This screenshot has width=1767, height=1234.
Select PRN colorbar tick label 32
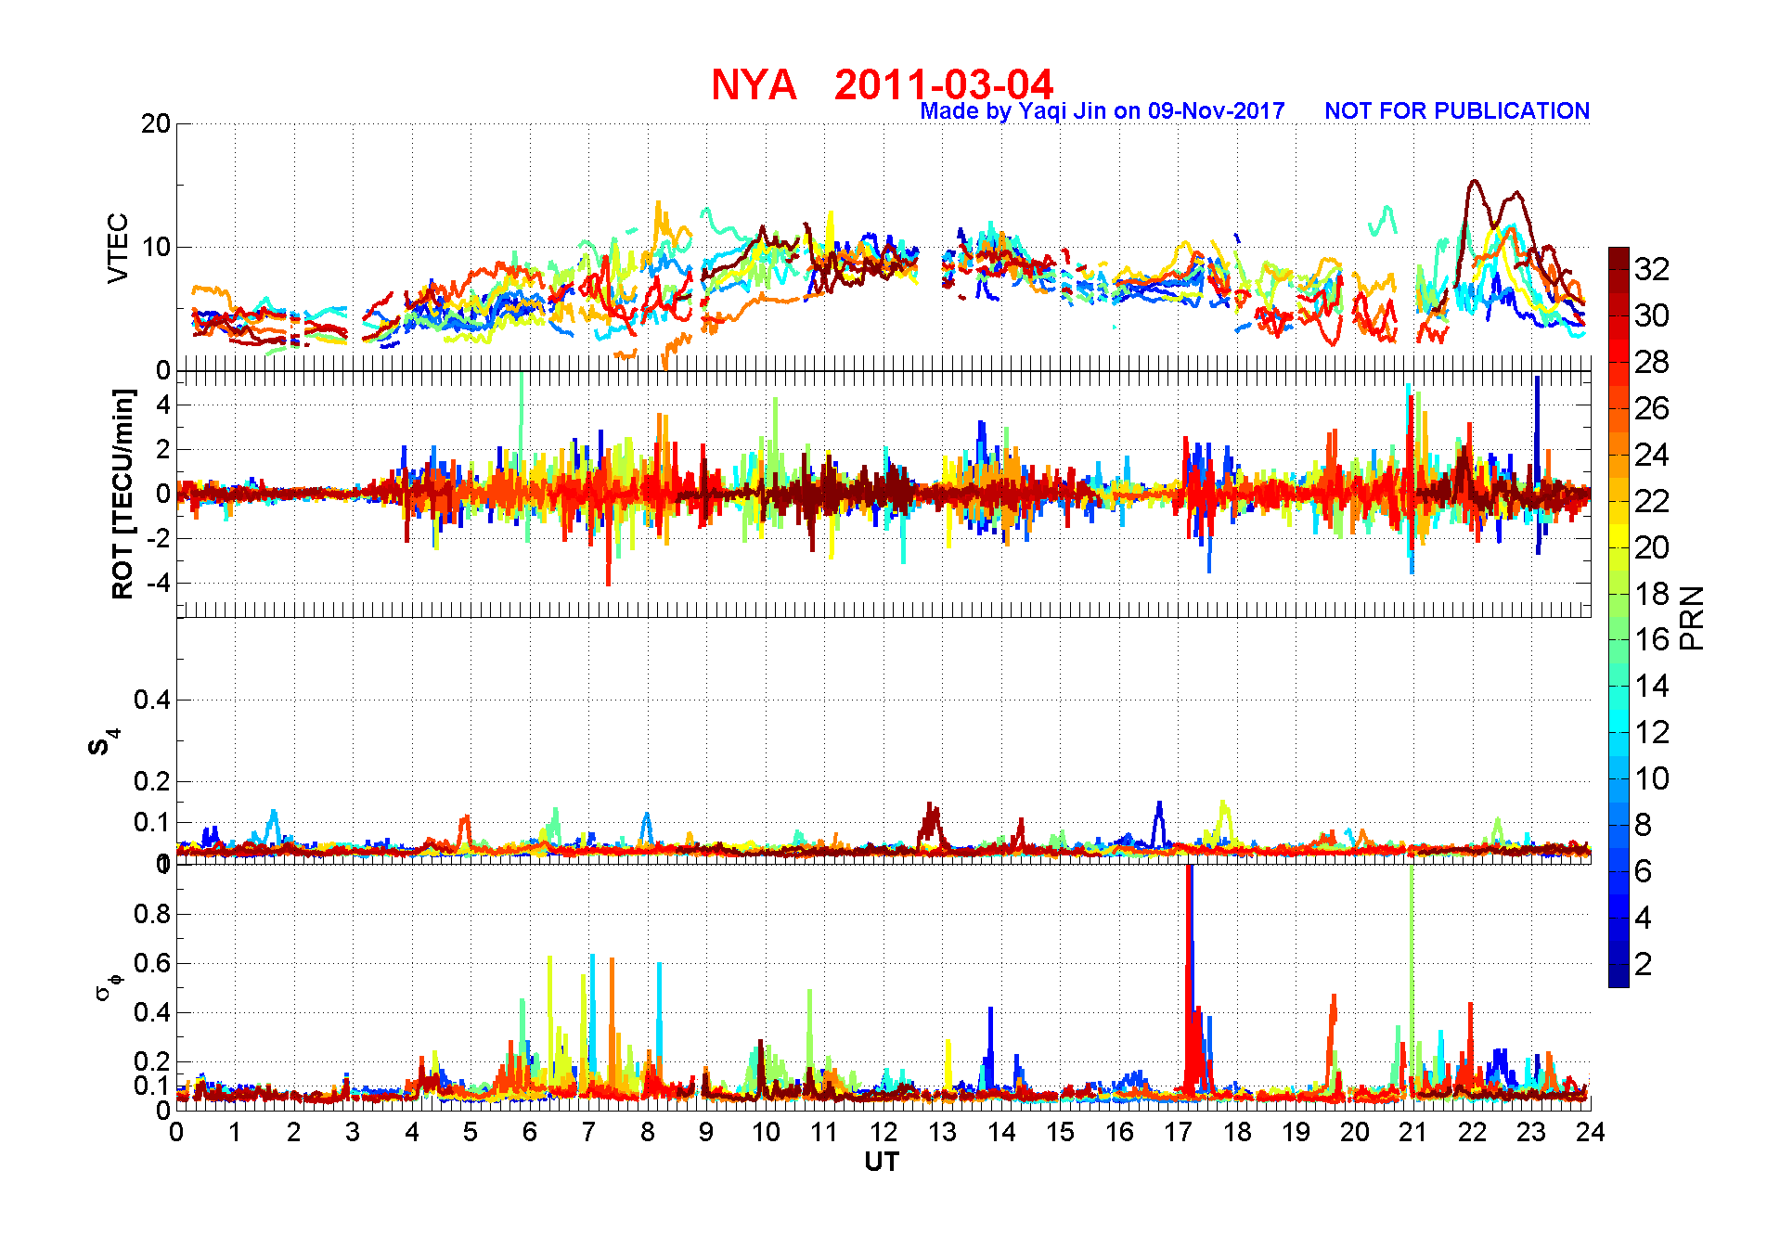click(1652, 269)
